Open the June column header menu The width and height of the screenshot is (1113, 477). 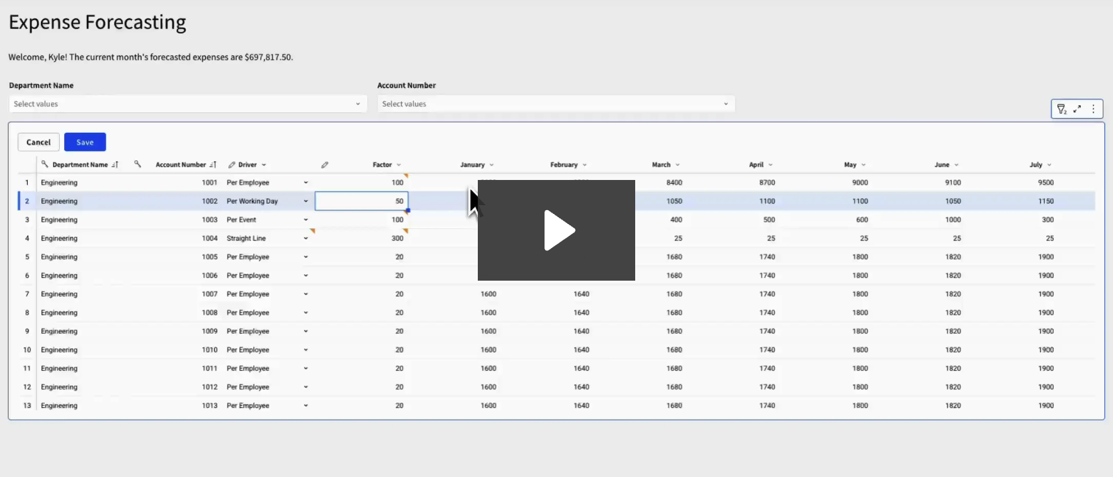956,165
